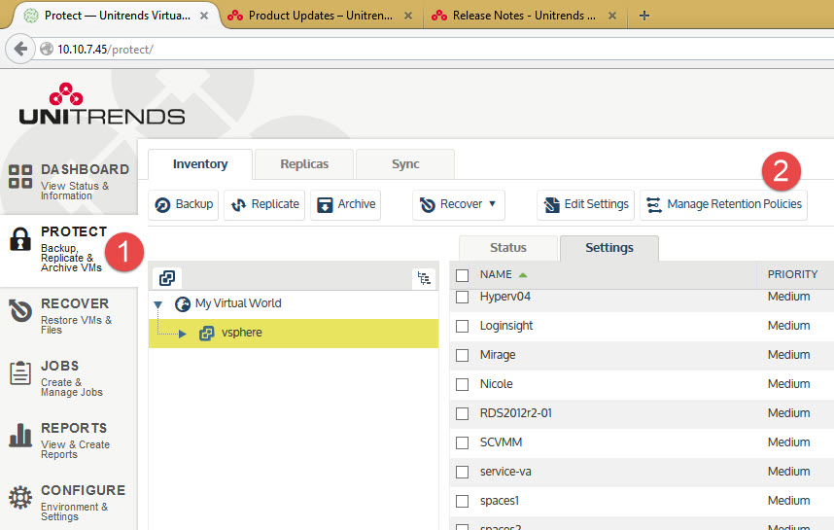Click the Archive toolbar button
The height and width of the screenshot is (530, 834).
[x=346, y=205]
